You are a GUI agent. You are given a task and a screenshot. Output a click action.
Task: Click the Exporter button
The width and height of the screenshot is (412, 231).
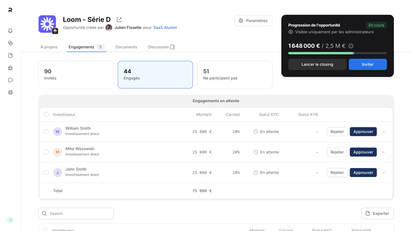(x=377, y=213)
